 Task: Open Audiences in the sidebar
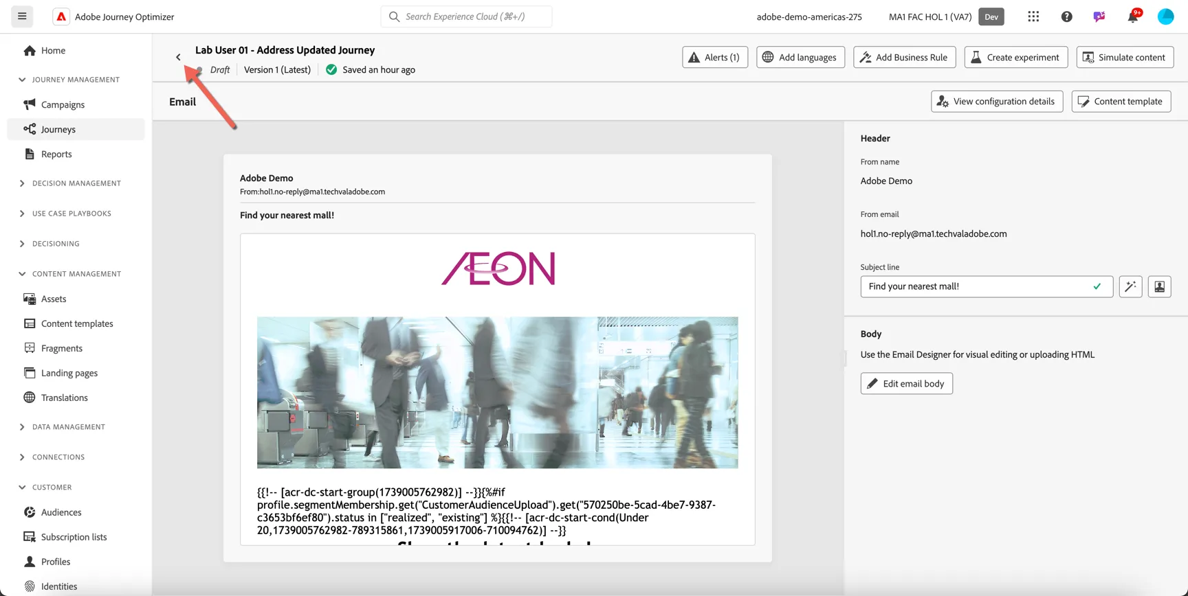pos(76,512)
